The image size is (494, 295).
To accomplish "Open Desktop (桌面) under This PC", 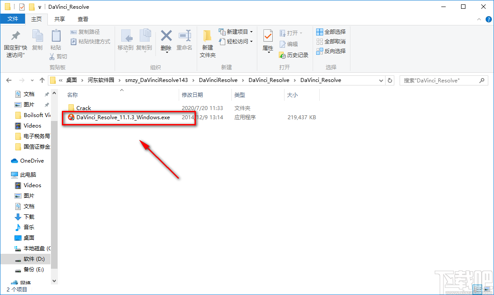I will click(25, 238).
